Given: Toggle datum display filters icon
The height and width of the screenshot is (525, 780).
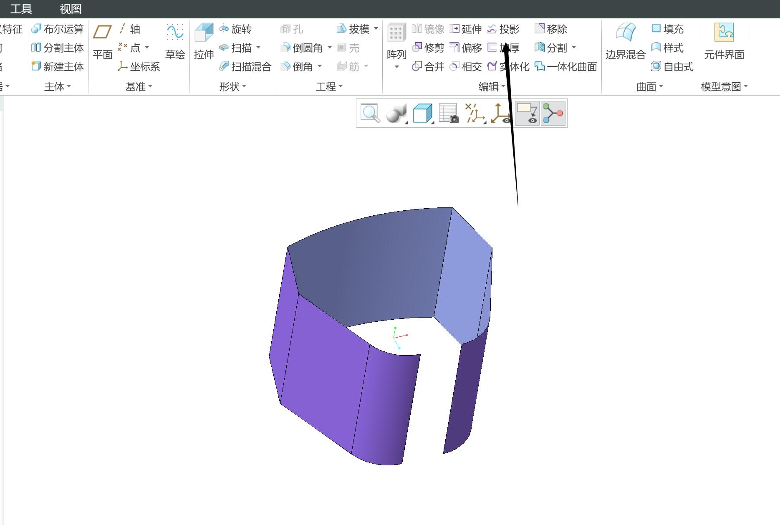Looking at the screenshot, I should (475, 113).
